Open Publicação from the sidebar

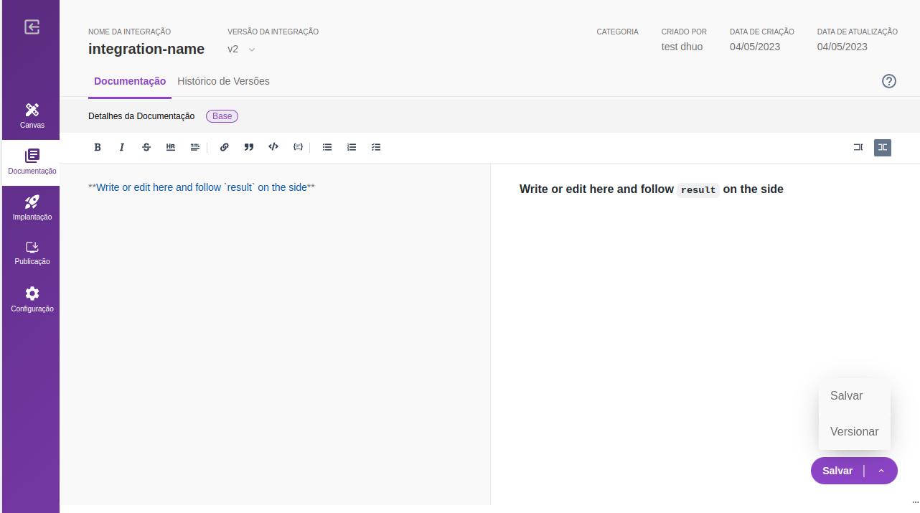coord(32,253)
